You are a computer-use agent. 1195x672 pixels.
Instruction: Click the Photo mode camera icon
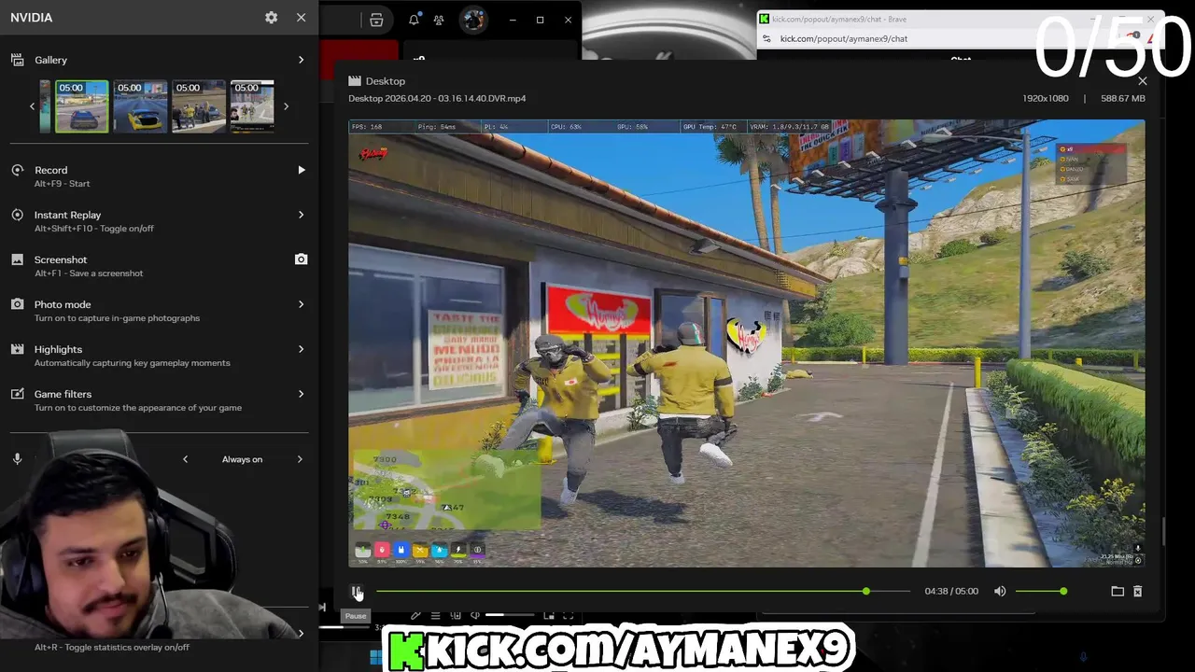[17, 304]
